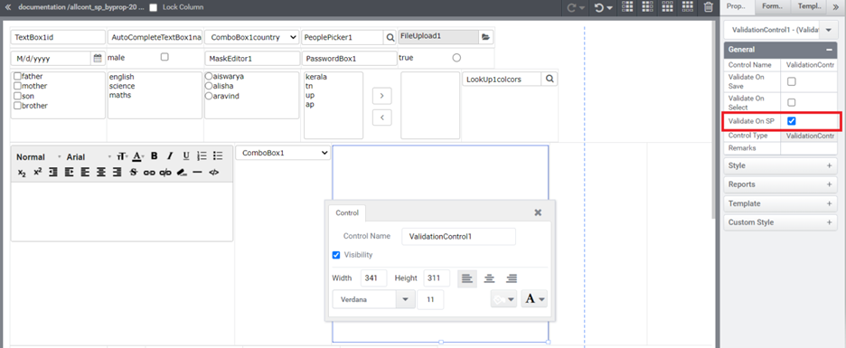Apply superscript formatting in the editor
Image resolution: width=846 pixels, height=348 pixels.
pos(38,172)
